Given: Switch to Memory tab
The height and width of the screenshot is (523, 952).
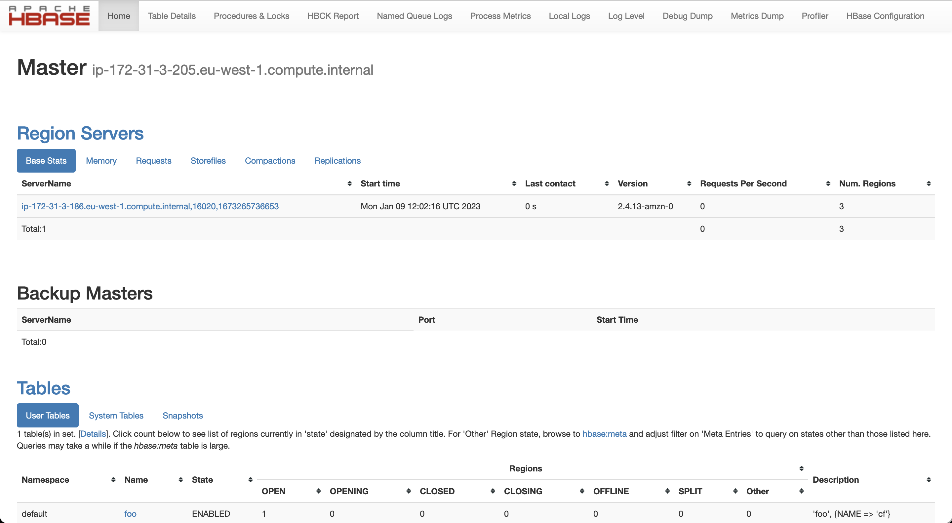Looking at the screenshot, I should [x=101, y=161].
